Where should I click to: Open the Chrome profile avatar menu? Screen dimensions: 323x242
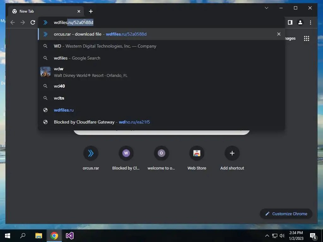300,22
